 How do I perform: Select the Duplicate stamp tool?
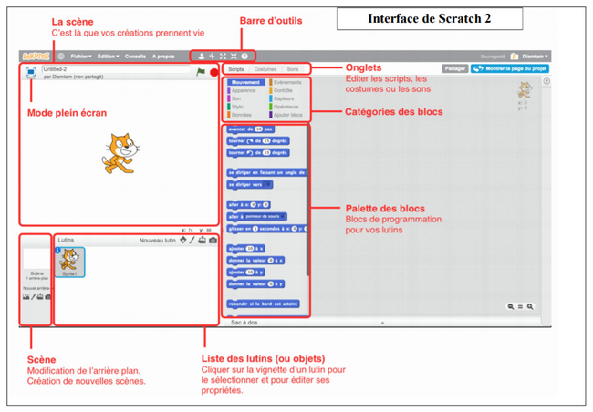202,57
